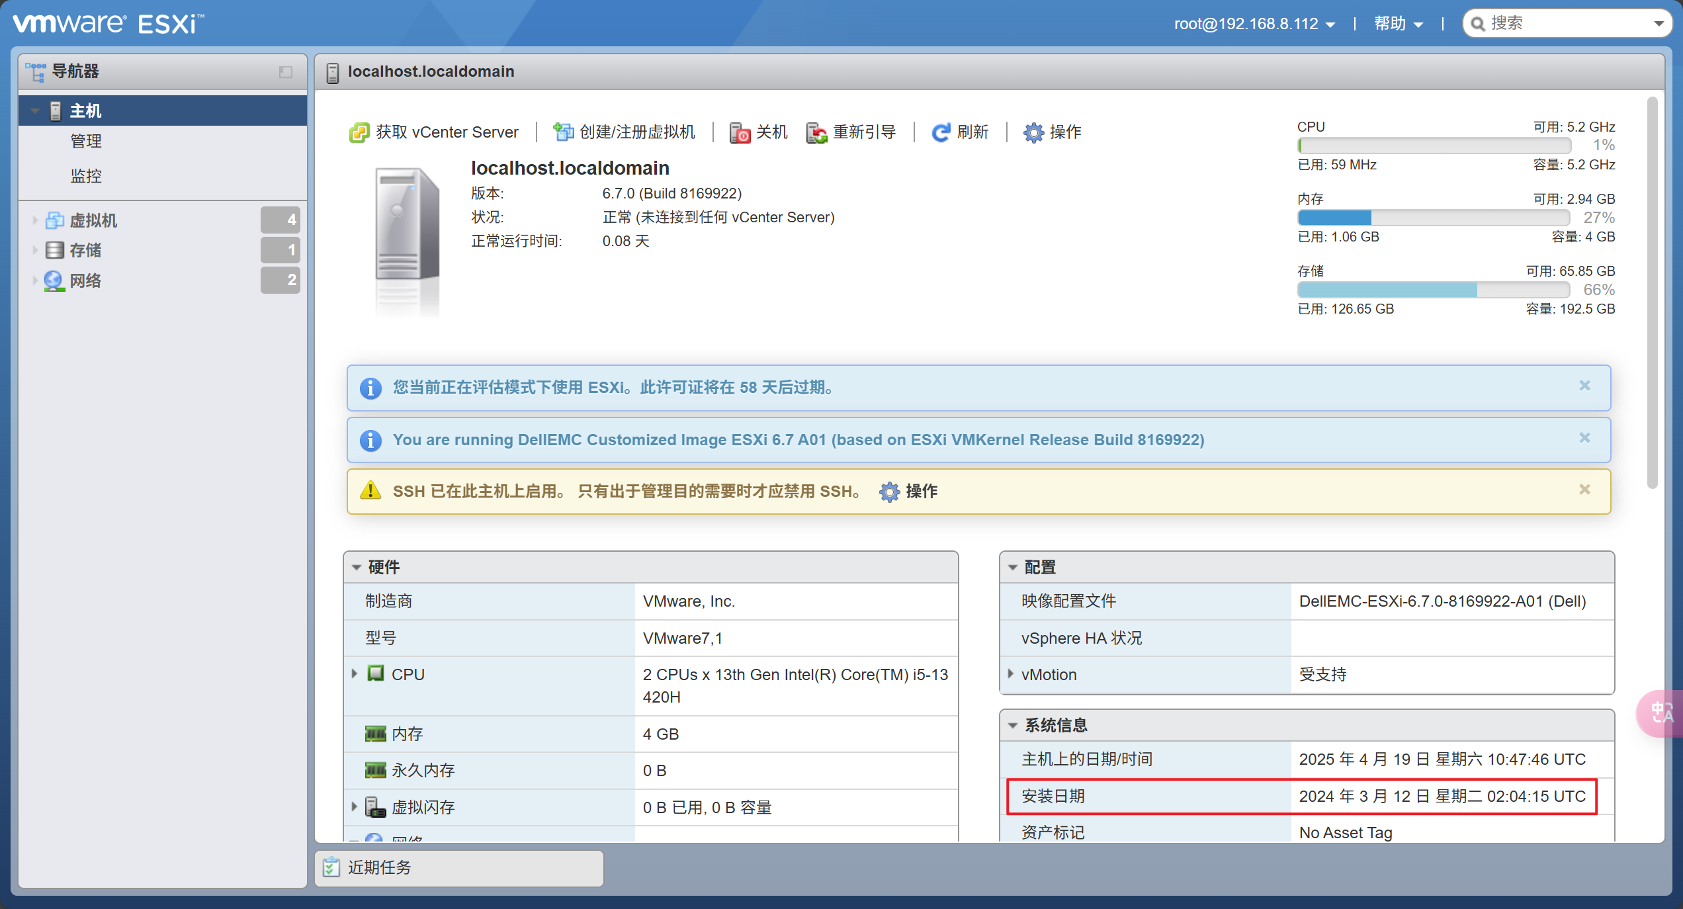Open the Help menu
This screenshot has width=1683, height=909.
coord(1398,24)
